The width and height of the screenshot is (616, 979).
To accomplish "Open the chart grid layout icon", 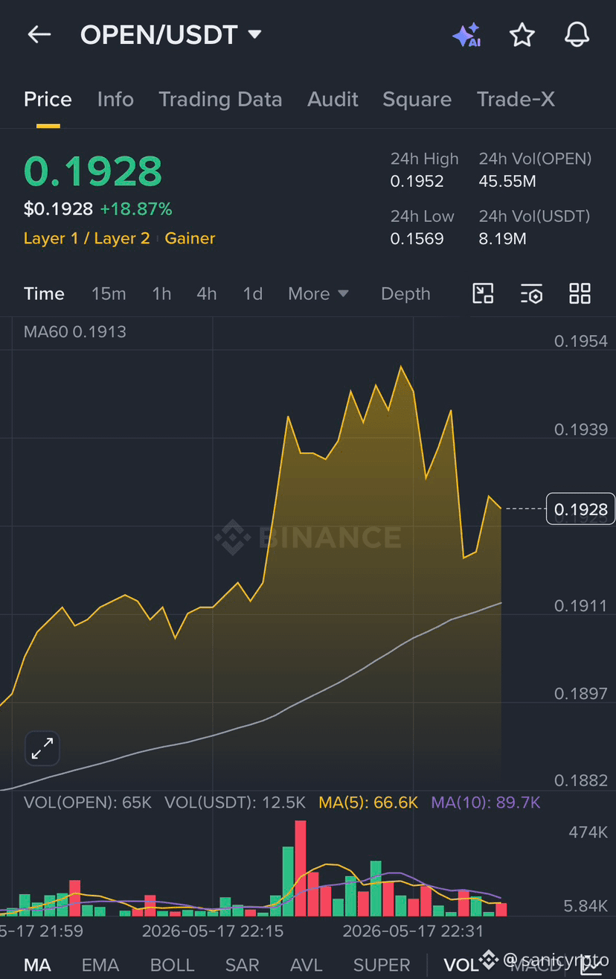I will 580,293.
